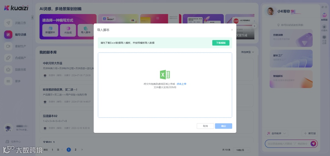Select the 智镜解析 inspiration card
The image size is (330, 156).
(x=291, y=79)
